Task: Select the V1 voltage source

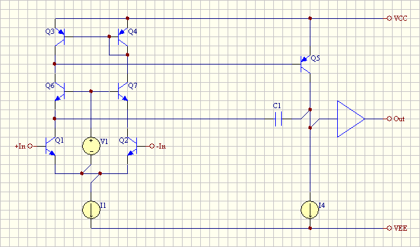Action: [x=91, y=146]
